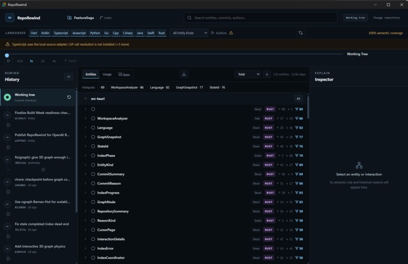Click the history count badge 10
The width and height of the screenshot is (408, 264).
[x=68, y=77]
